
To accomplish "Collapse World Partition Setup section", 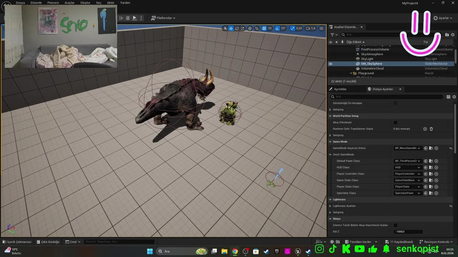I will coord(330,116).
